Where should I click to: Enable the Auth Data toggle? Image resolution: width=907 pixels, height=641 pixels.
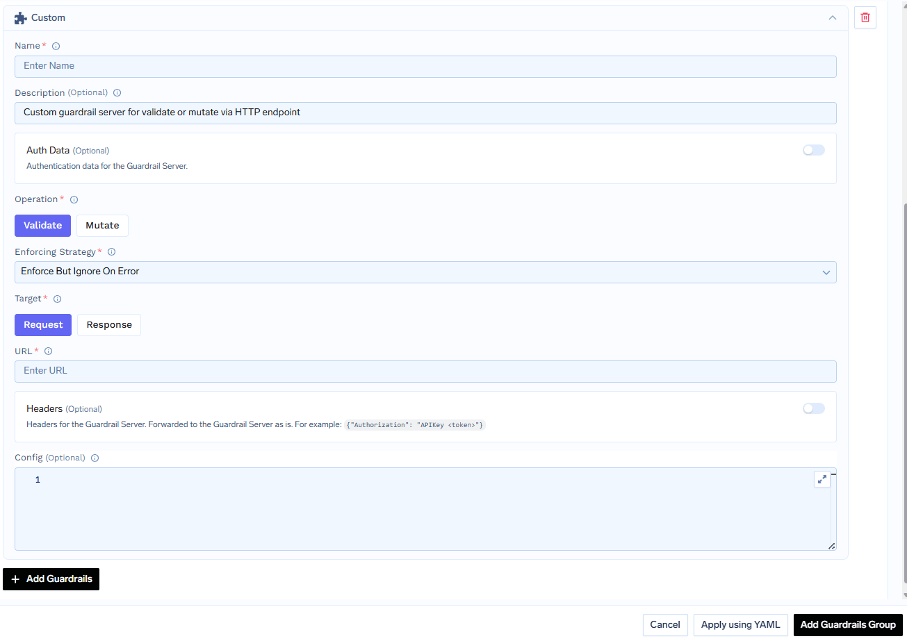813,150
